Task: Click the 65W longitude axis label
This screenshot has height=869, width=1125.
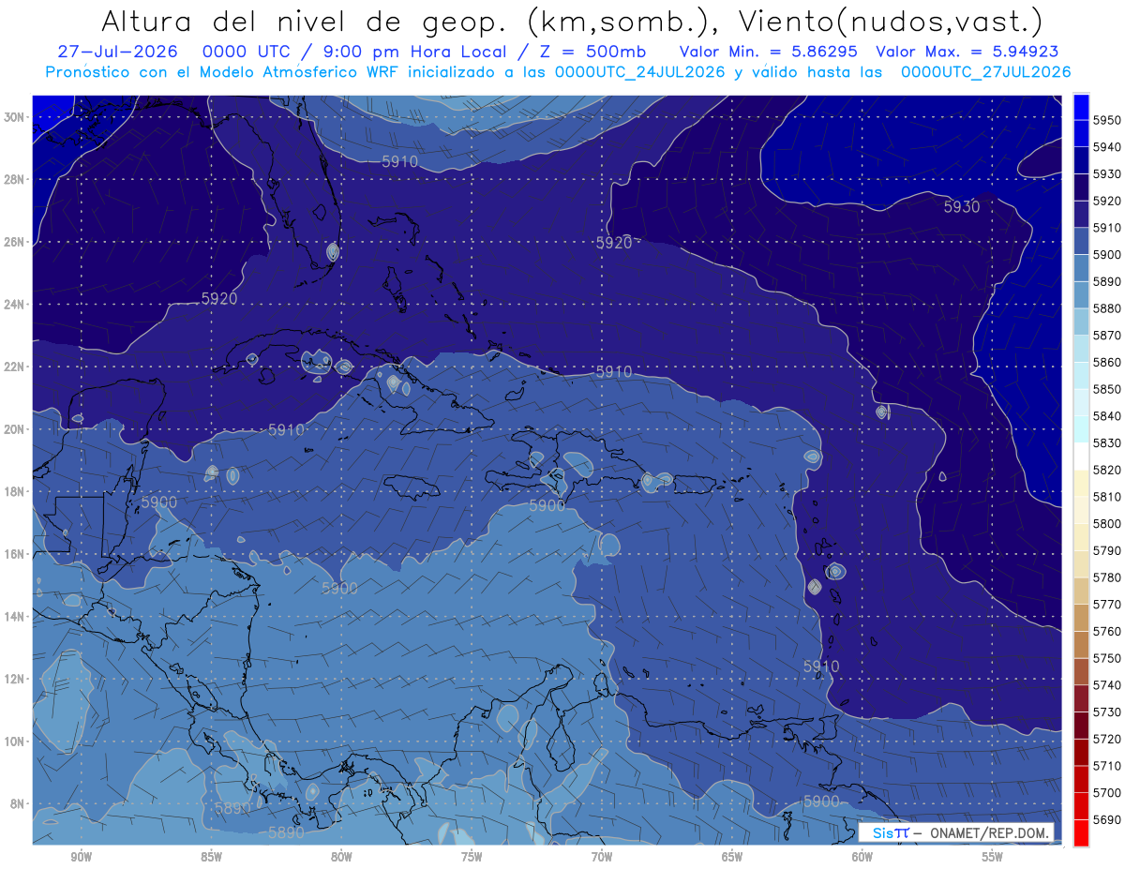Action: 732,856
